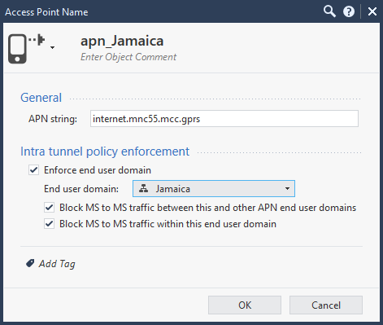Open help via the question mark icon
The image size is (383, 325).
point(349,11)
